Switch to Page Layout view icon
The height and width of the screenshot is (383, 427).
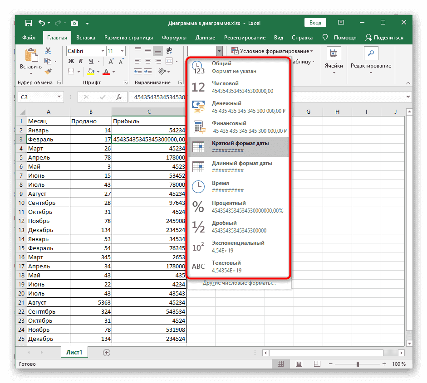coord(299,364)
